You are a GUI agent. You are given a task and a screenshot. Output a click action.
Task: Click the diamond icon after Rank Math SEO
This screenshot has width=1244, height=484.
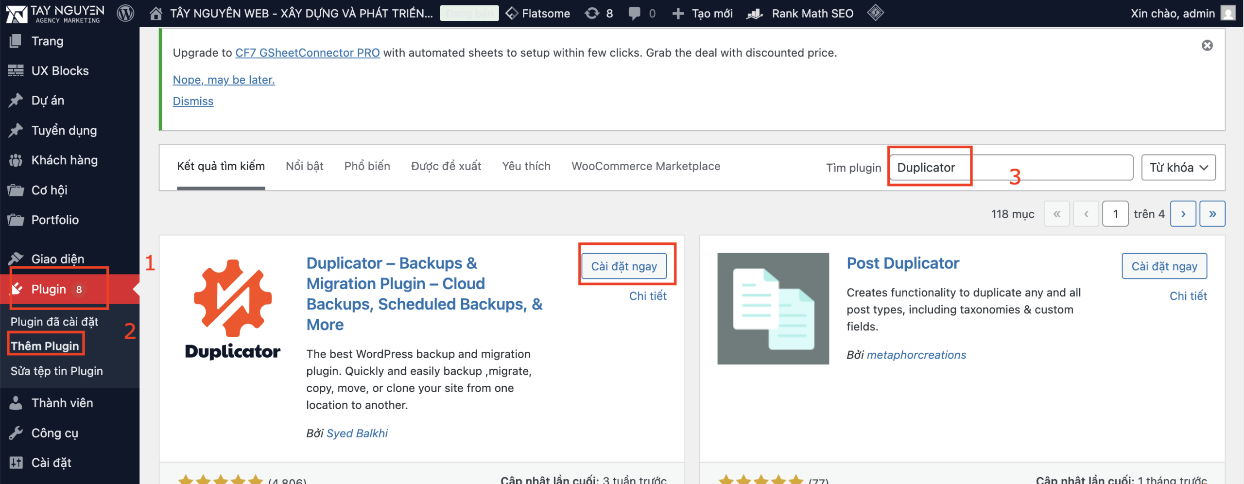click(x=876, y=13)
